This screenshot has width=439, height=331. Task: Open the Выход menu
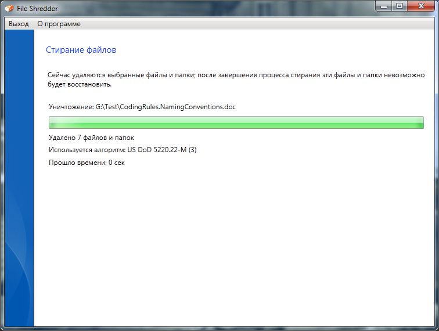pyautogui.click(x=19, y=24)
